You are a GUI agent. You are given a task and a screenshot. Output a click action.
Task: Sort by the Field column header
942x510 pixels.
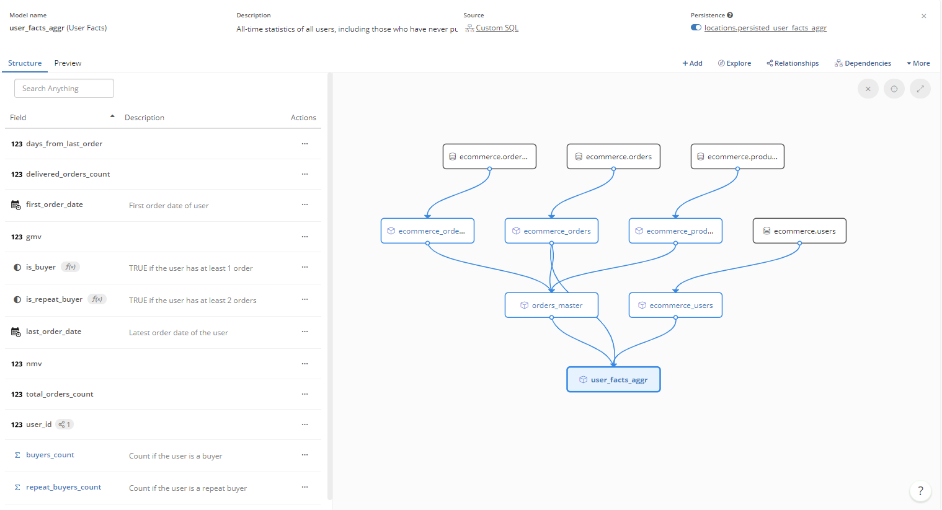18,118
